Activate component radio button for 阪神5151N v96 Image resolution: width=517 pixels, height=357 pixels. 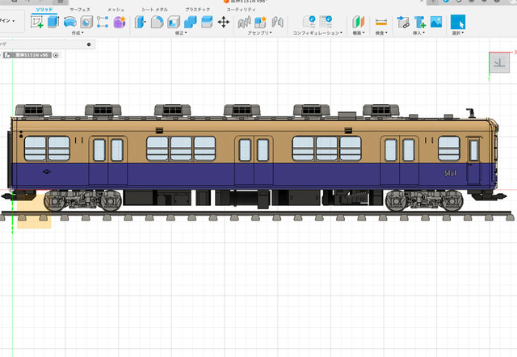tap(56, 56)
